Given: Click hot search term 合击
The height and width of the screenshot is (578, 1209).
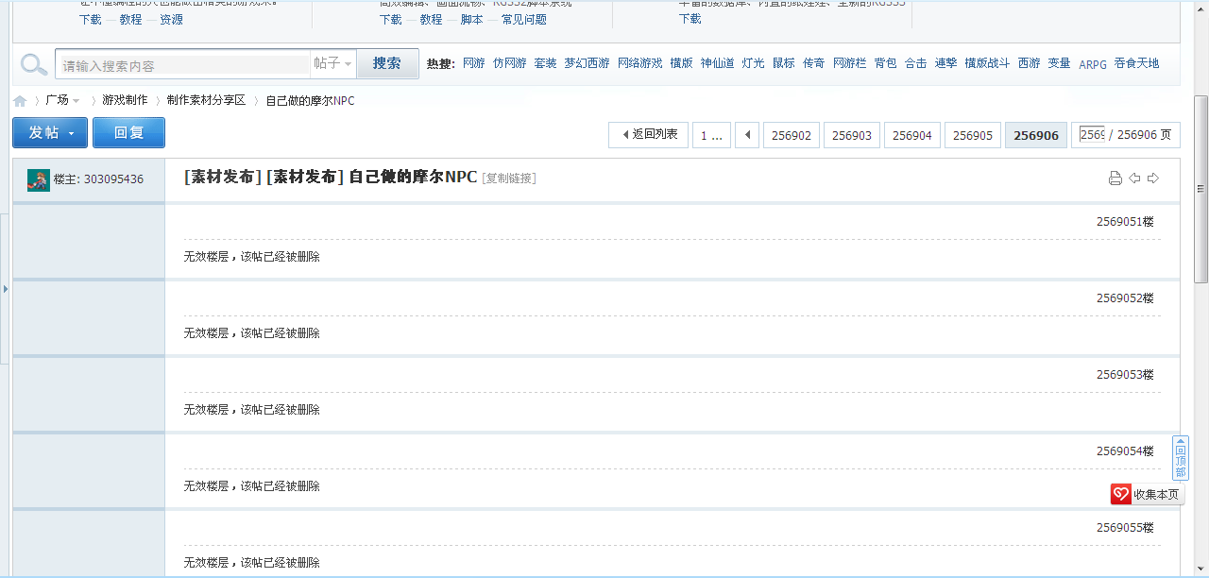Looking at the screenshot, I should tap(916, 63).
